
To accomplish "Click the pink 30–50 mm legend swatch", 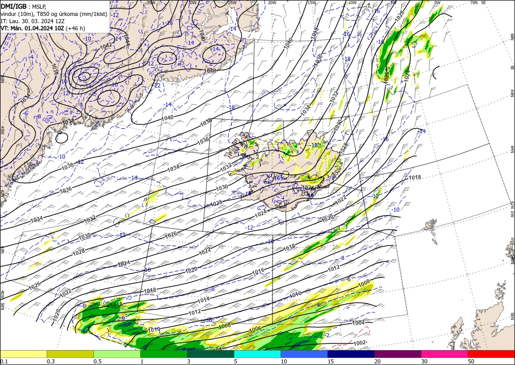I will [445, 354].
